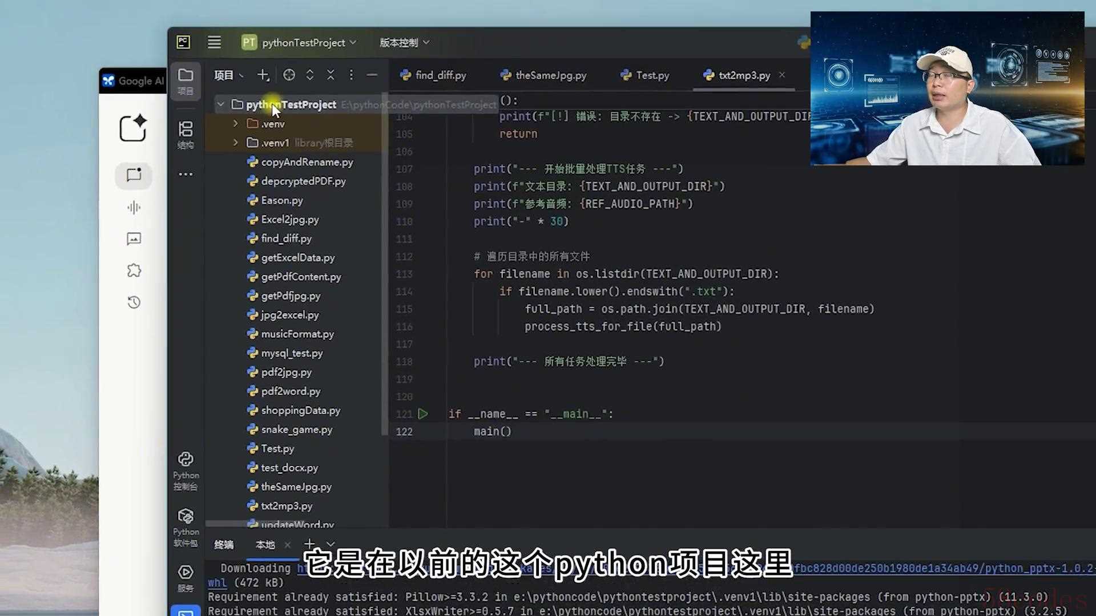Click the new chat icon in Google AI window
The image size is (1096, 616).
click(x=134, y=128)
